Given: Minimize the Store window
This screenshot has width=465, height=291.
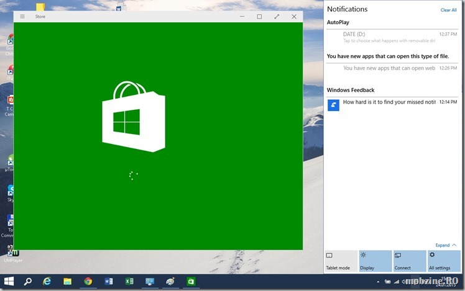Looking at the screenshot, I should [242, 17].
